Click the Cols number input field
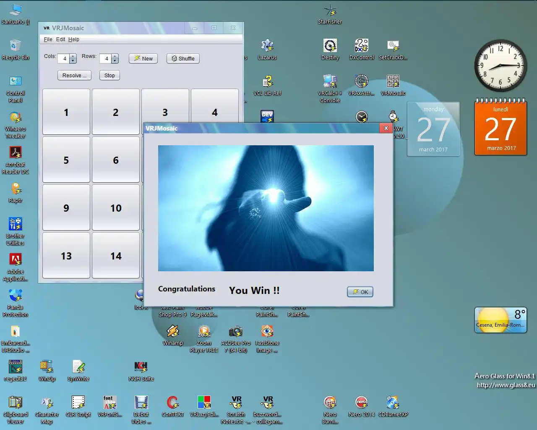537x430 pixels. [64, 58]
